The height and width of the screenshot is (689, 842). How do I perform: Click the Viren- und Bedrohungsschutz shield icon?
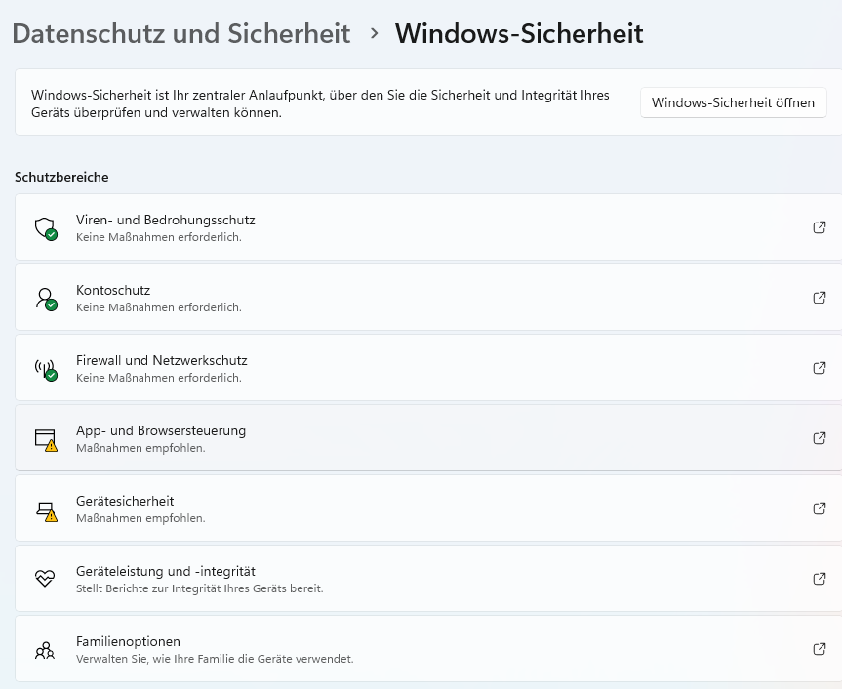45,227
